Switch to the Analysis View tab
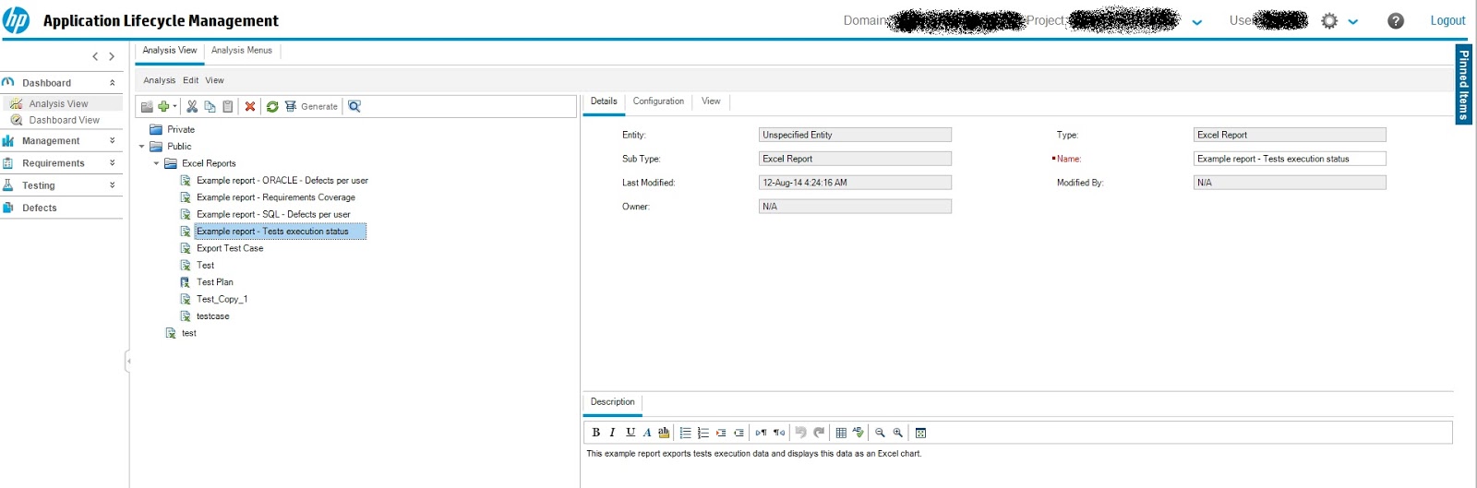The width and height of the screenshot is (1477, 488). 170,51
